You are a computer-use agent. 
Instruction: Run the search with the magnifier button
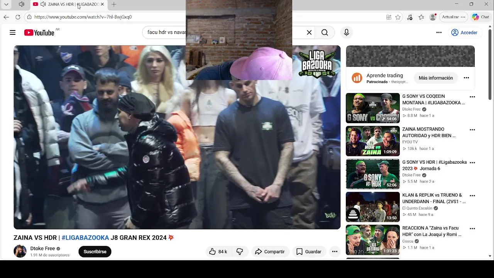325,32
